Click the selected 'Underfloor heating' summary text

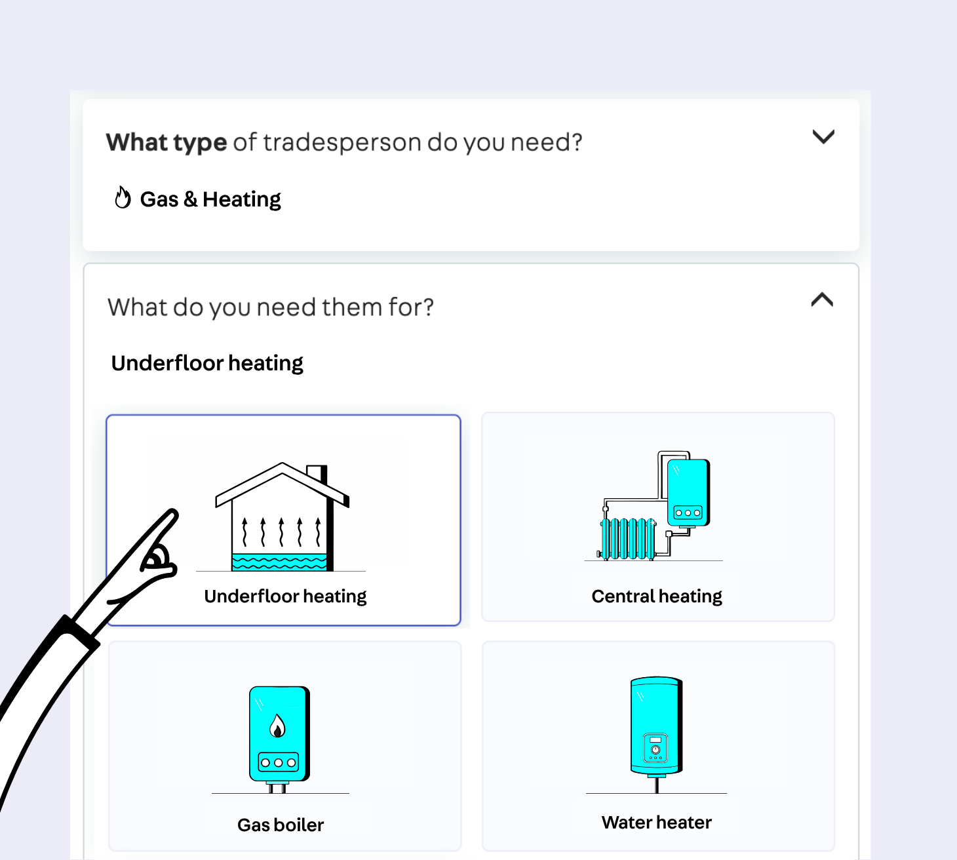[207, 363]
